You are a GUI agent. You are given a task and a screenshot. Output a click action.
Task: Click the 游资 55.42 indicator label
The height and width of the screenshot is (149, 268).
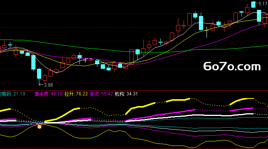[101, 94]
